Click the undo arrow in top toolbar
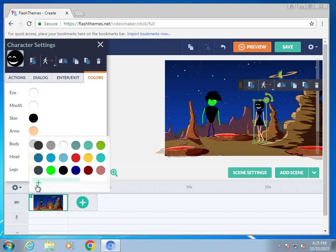 point(223,47)
